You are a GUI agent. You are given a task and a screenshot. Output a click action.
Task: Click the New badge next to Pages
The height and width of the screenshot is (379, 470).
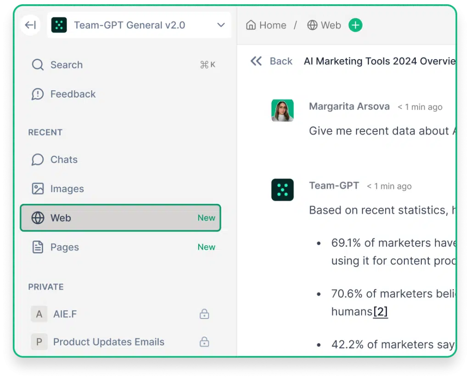pos(206,247)
